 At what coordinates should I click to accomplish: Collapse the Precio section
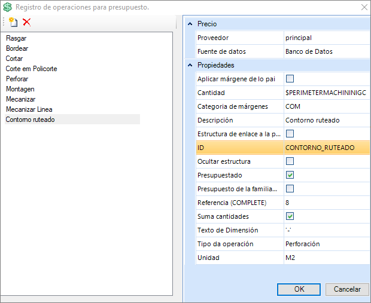coord(190,24)
